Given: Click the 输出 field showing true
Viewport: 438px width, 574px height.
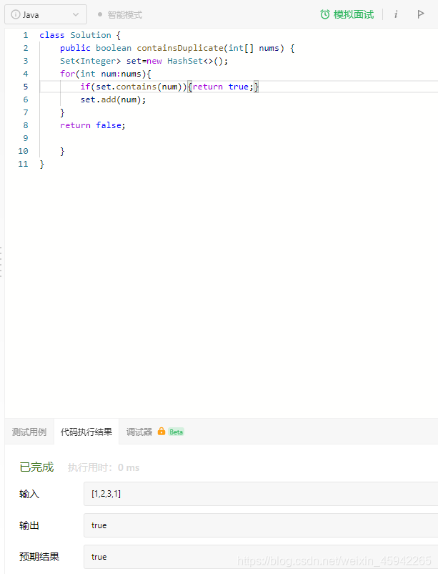Looking at the screenshot, I should [261, 525].
